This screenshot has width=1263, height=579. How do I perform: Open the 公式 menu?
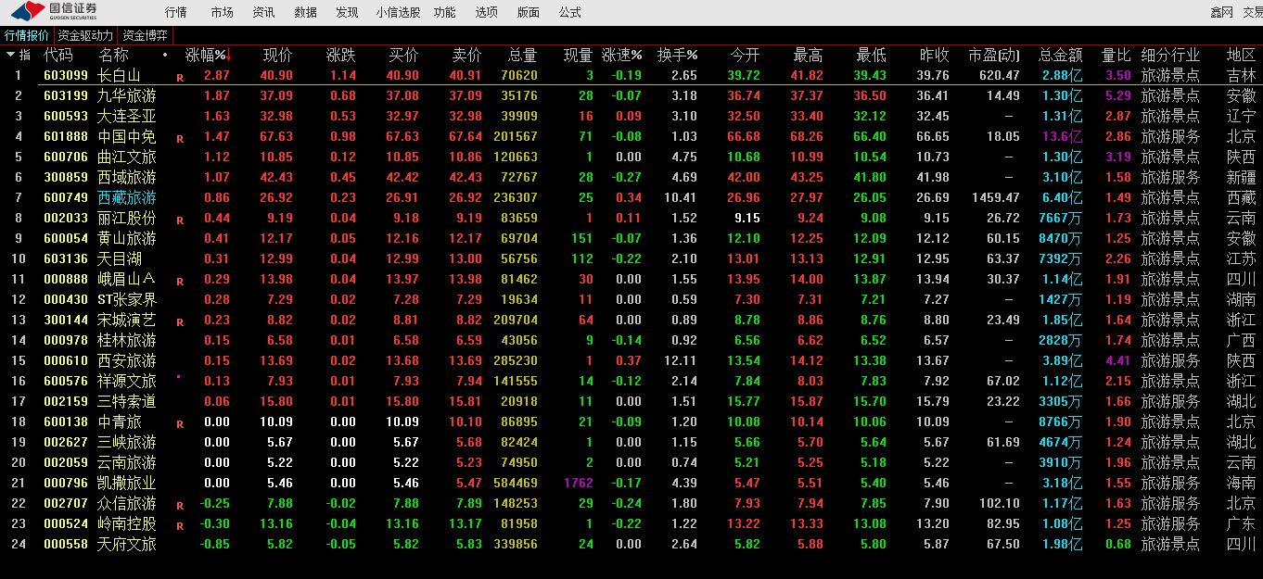pyautogui.click(x=569, y=12)
